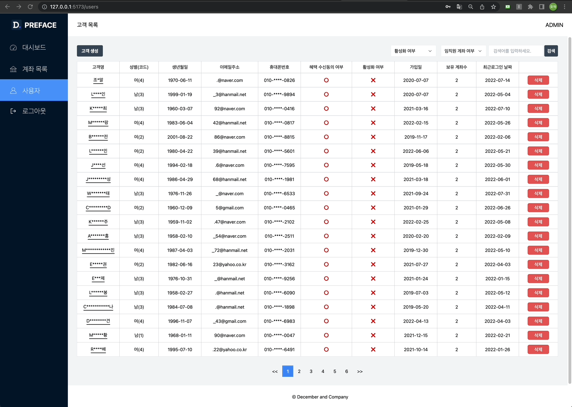Click previous pages << pagination button
Screen dimensions: 572x407
275,371
